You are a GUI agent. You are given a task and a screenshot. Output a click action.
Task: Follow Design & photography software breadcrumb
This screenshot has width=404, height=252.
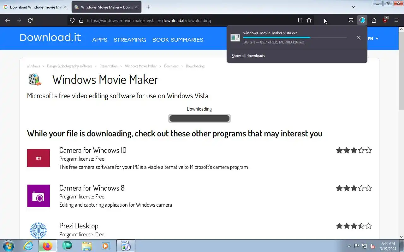point(69,66)
